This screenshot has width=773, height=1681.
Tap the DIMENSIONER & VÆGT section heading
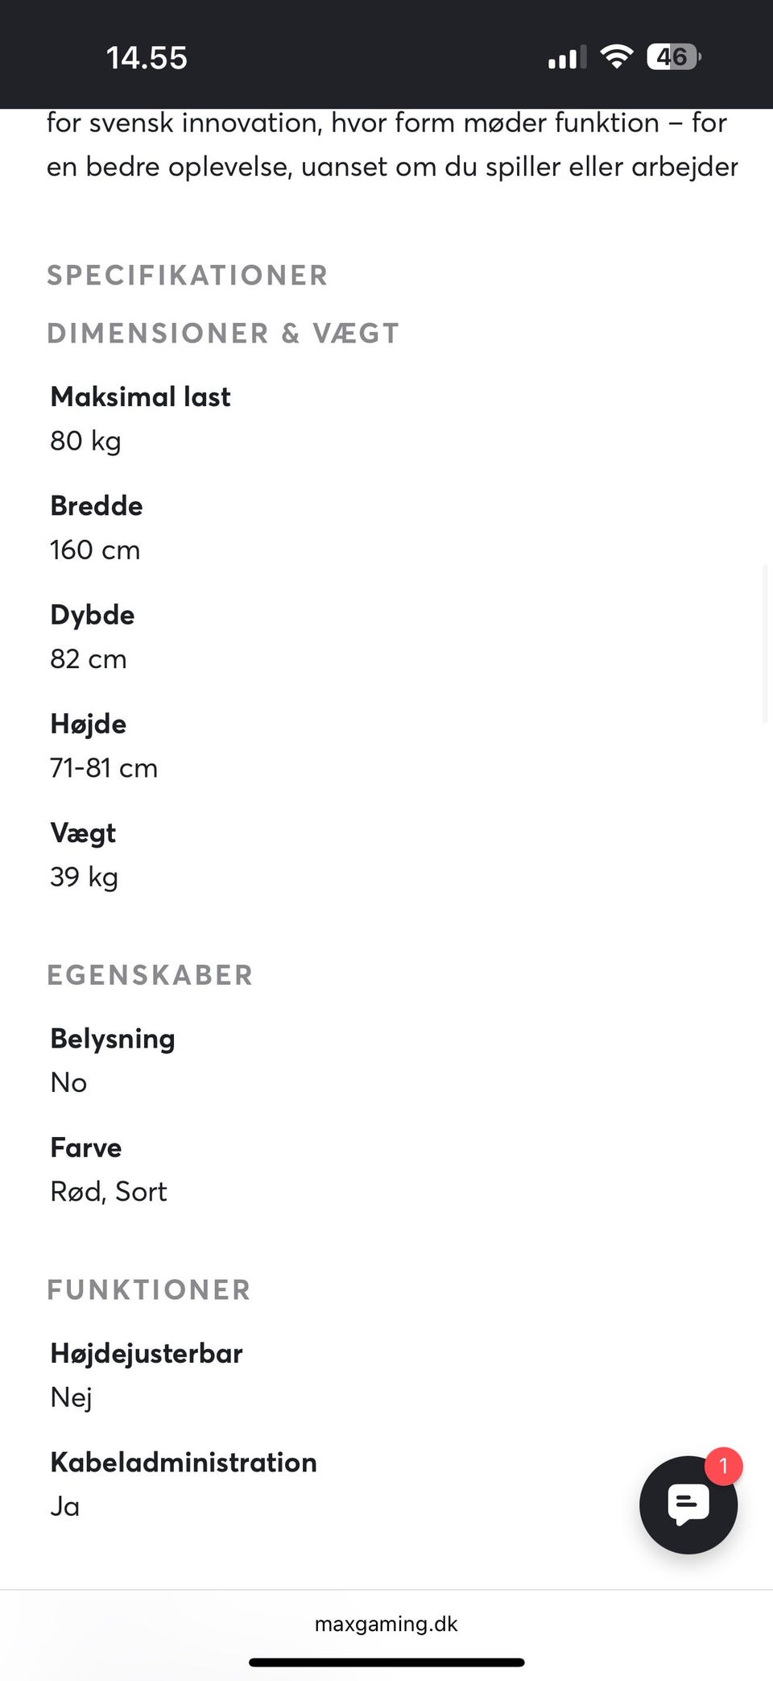coord(223,333)
